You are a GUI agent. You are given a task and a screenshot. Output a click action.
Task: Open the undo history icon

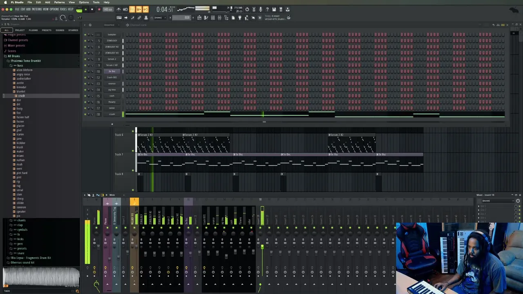click(247, 9)
